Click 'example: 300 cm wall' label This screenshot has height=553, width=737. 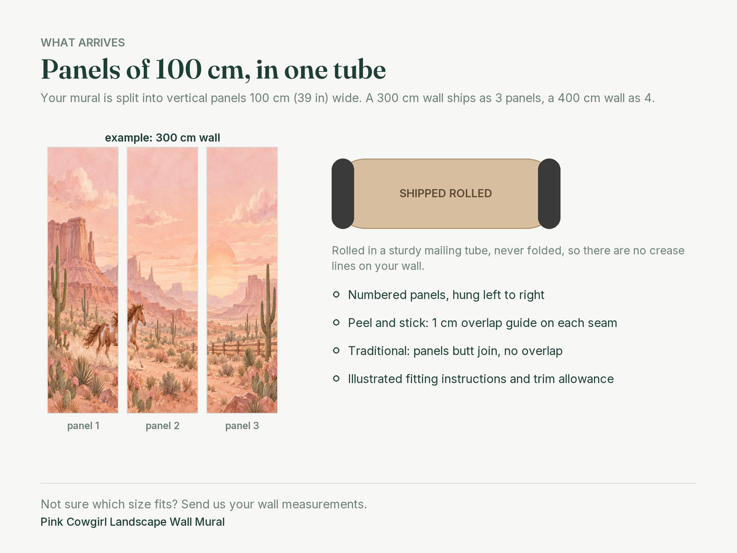[163, 138]
